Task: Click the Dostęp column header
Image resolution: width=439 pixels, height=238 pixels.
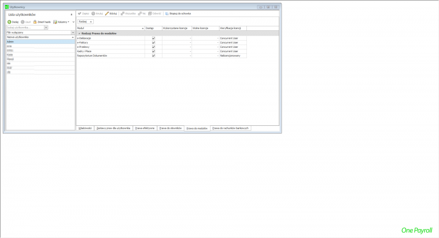Action: [154, 29]
